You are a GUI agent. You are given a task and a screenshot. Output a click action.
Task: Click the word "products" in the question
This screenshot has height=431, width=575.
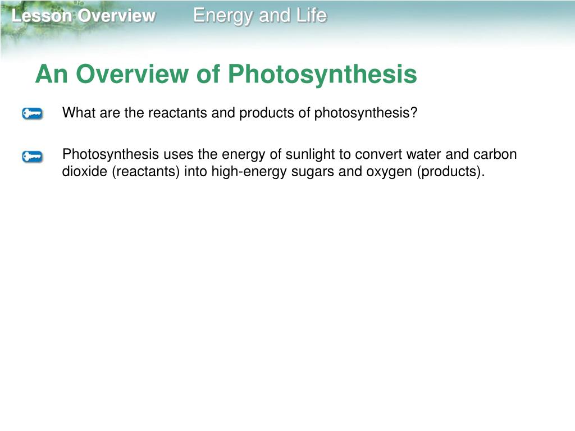(267, 113)
